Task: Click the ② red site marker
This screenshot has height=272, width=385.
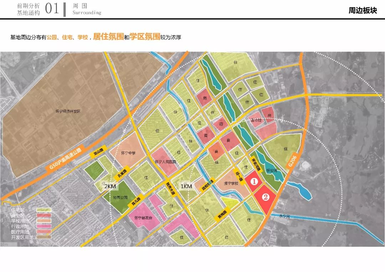Action: 266,196
